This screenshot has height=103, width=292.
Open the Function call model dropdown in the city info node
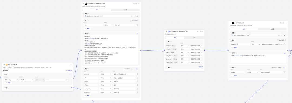coord(110,16)
